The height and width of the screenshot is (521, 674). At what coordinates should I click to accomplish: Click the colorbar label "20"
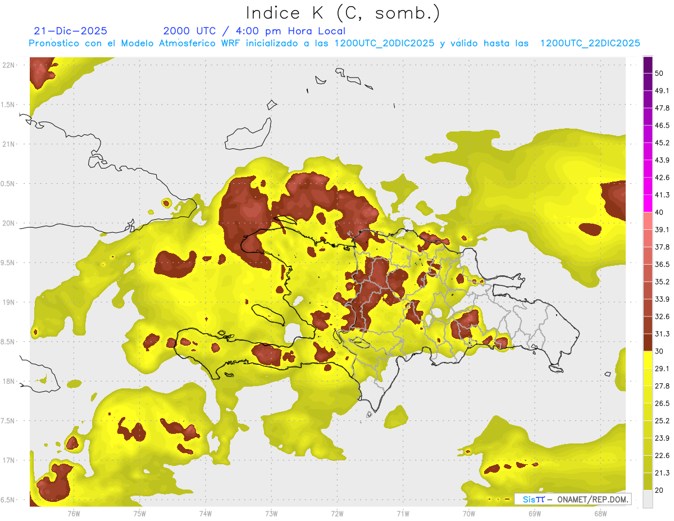coord(659,490)
